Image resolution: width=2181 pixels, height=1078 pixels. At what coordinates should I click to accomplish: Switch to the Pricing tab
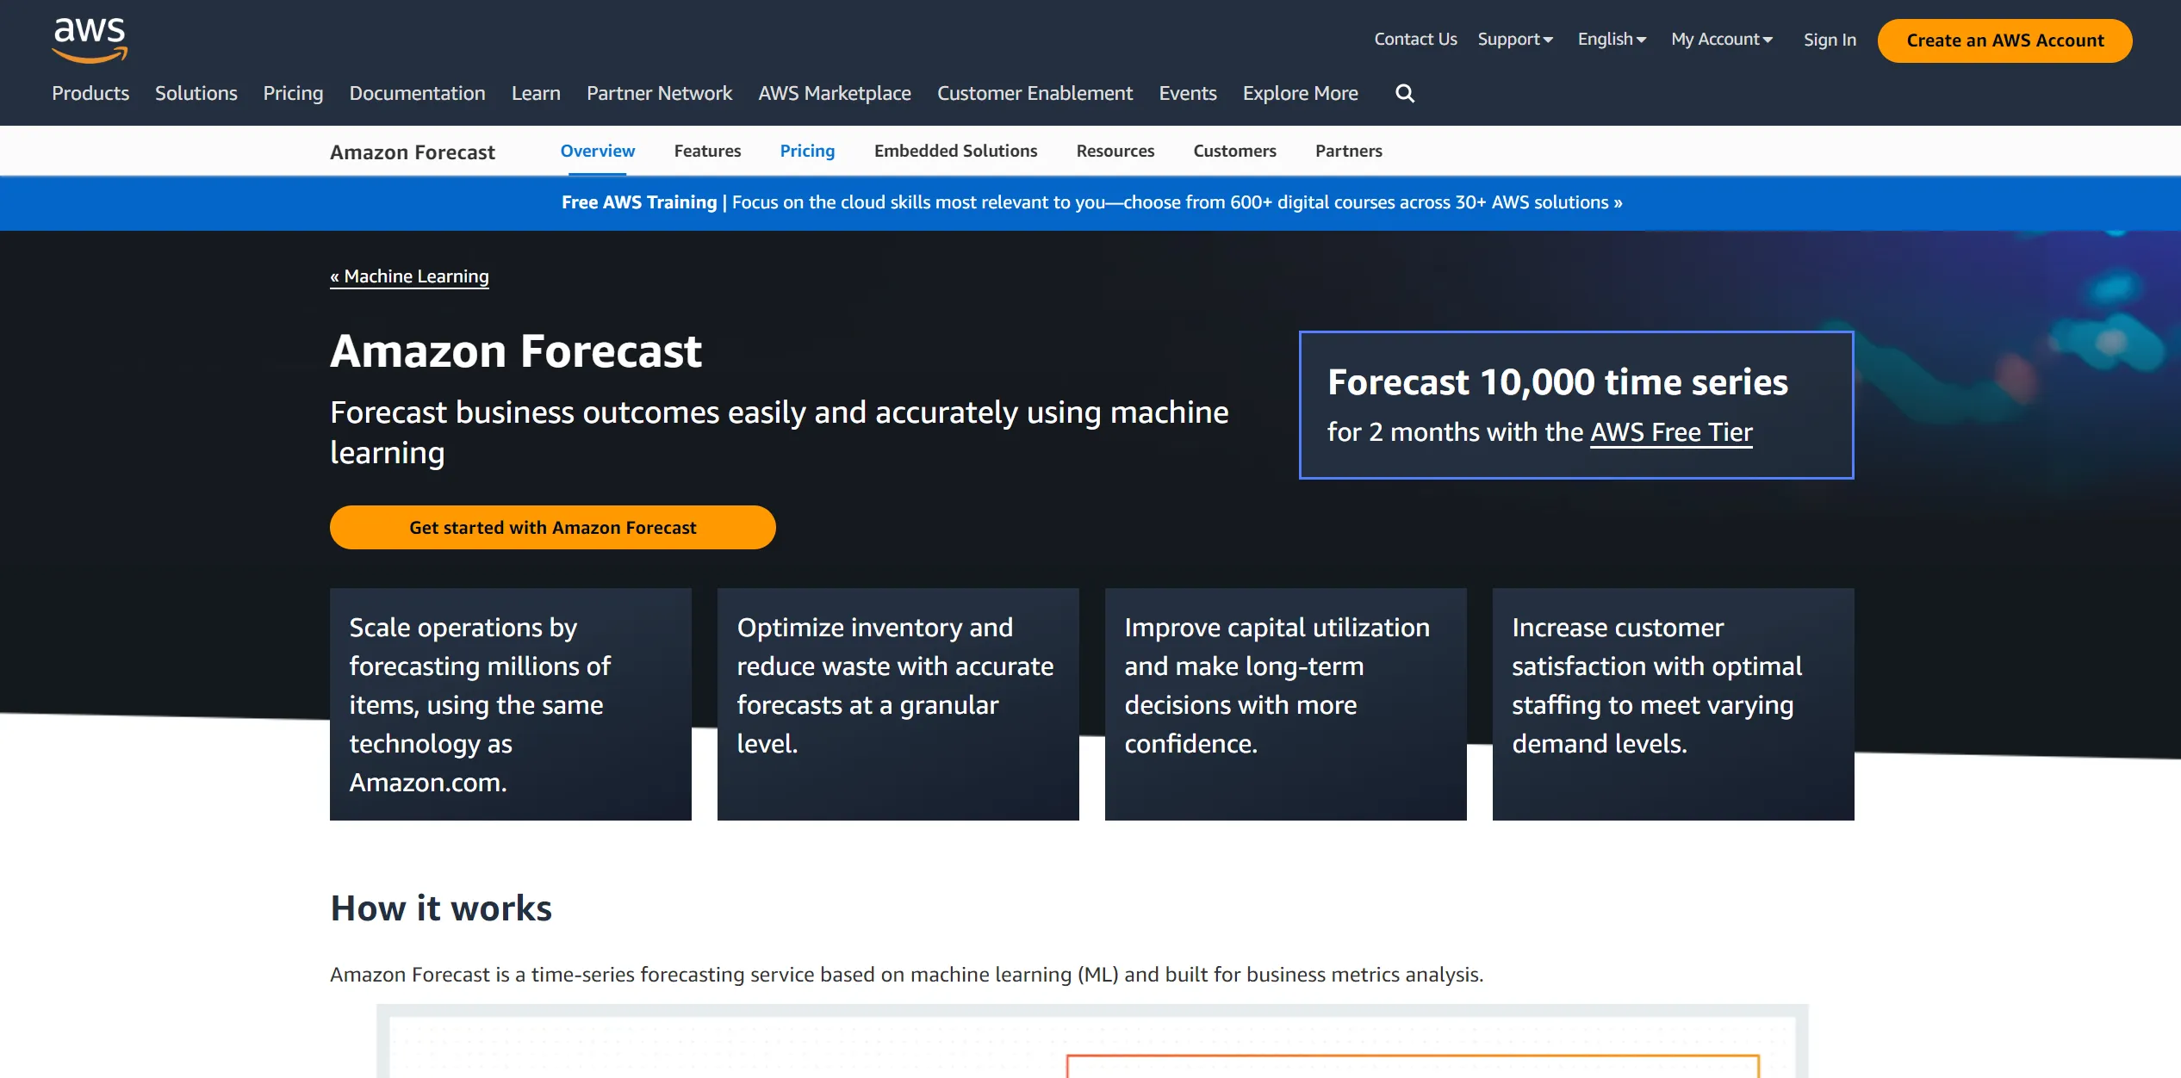pos(806,151)
